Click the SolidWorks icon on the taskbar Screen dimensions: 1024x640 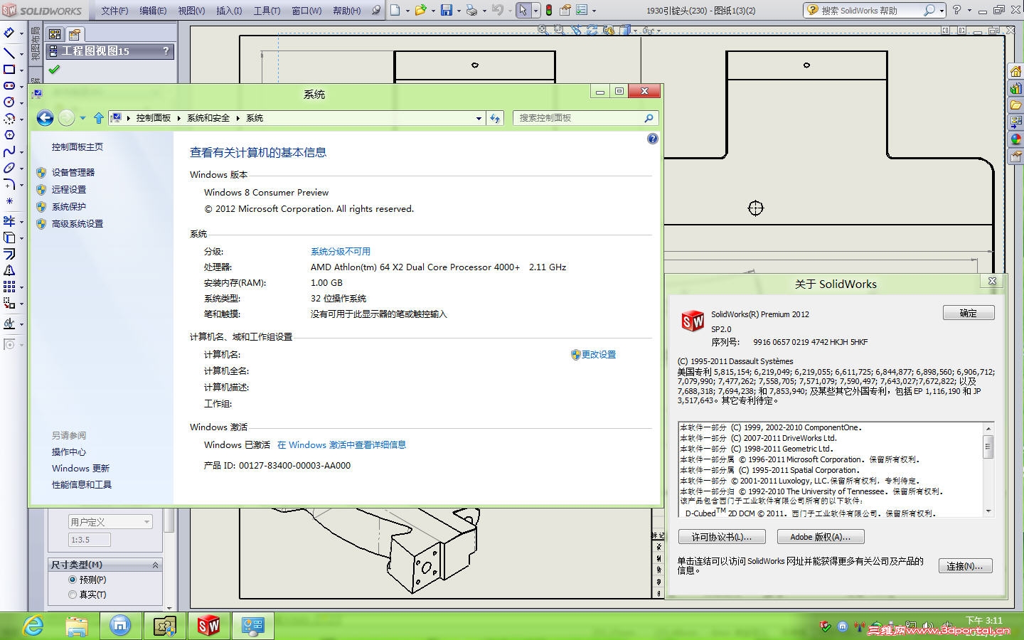(x=208, y=626)
